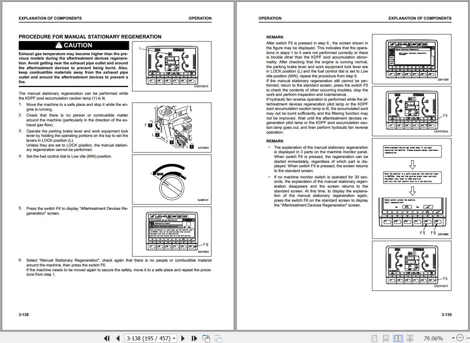Click the ZZD11220 monitor figure on right page
Viewport: 470px width, 343px height.
click(x=412, y=58)
